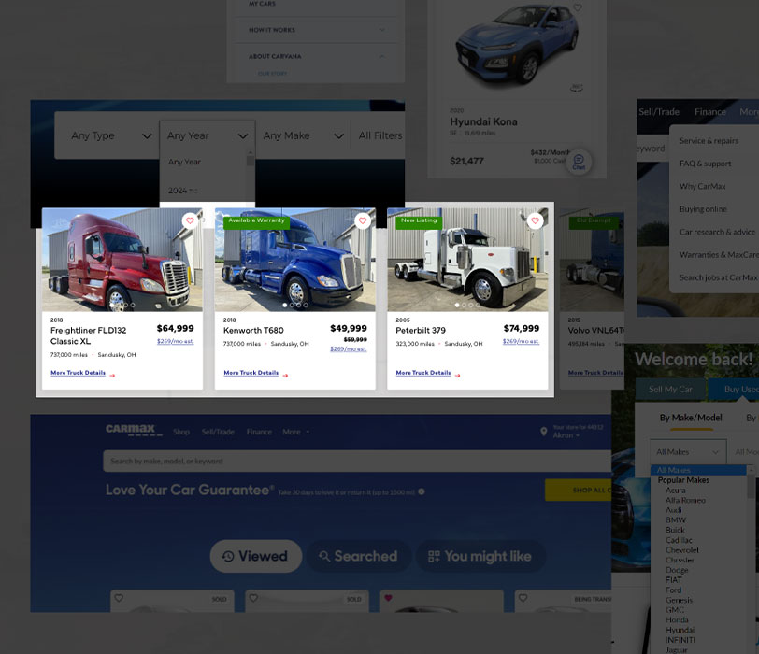Image resolution: width=759 pixels, height=654 pixels.
Task: Open Service & repairs menu item
Action: pos(709,141)
